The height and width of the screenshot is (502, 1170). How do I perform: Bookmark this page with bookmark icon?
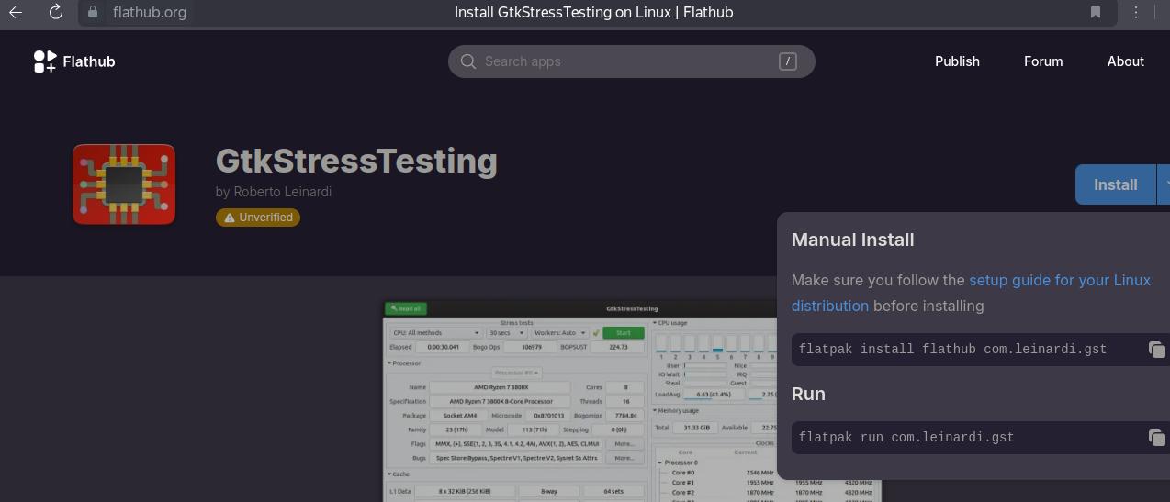point(1096,12)
